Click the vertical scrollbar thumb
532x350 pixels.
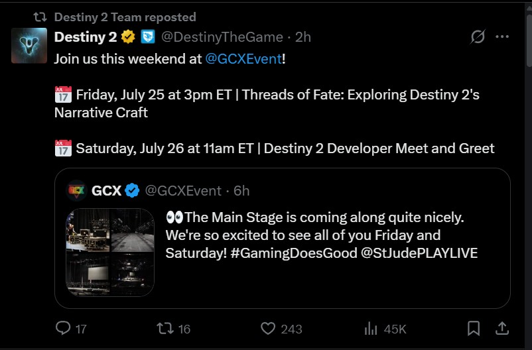click(x=529, y=40)
